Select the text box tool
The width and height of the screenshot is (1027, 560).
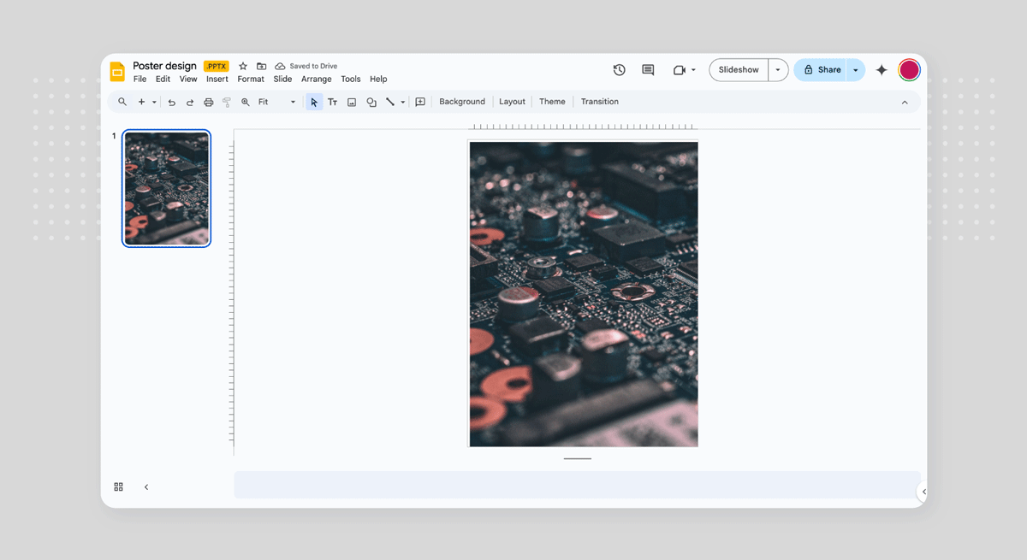coord(333,103)
